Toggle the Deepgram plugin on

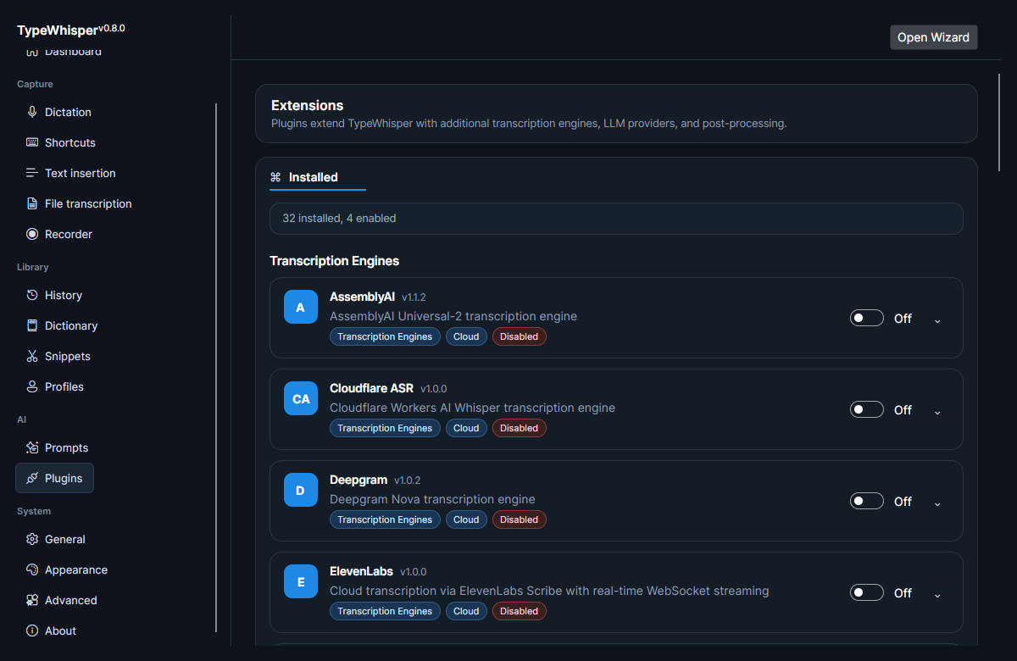click(x=867, y=501)
